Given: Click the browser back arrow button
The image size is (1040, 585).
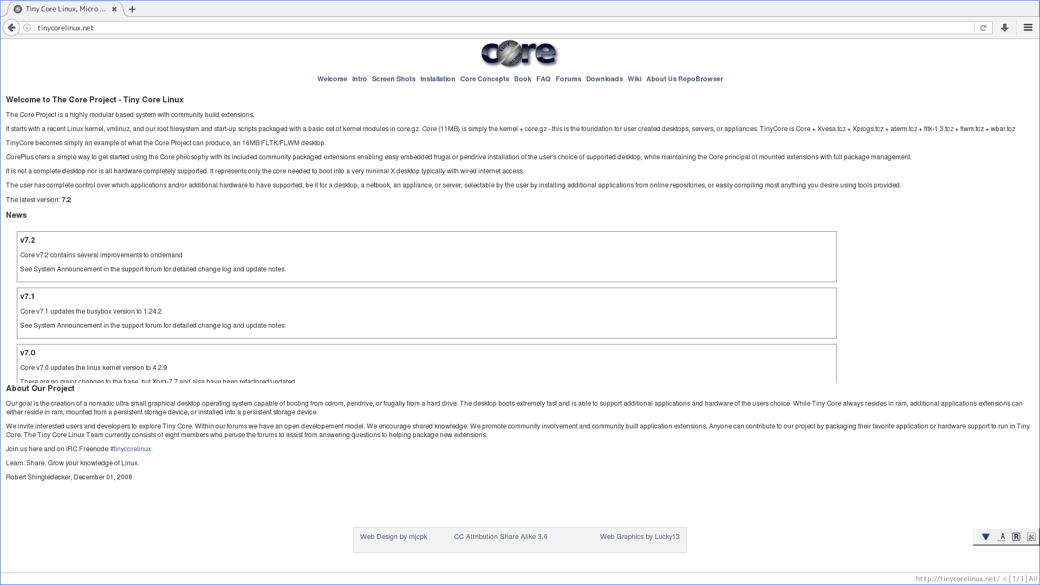Looking at the screenshot, I should pyautogui.click(x=11, y=28).
